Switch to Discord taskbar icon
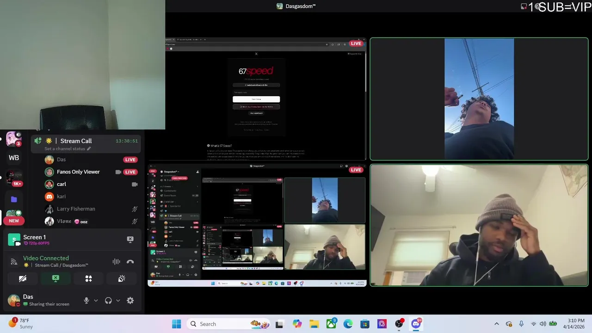592x333 pixels. pos(416,324)
